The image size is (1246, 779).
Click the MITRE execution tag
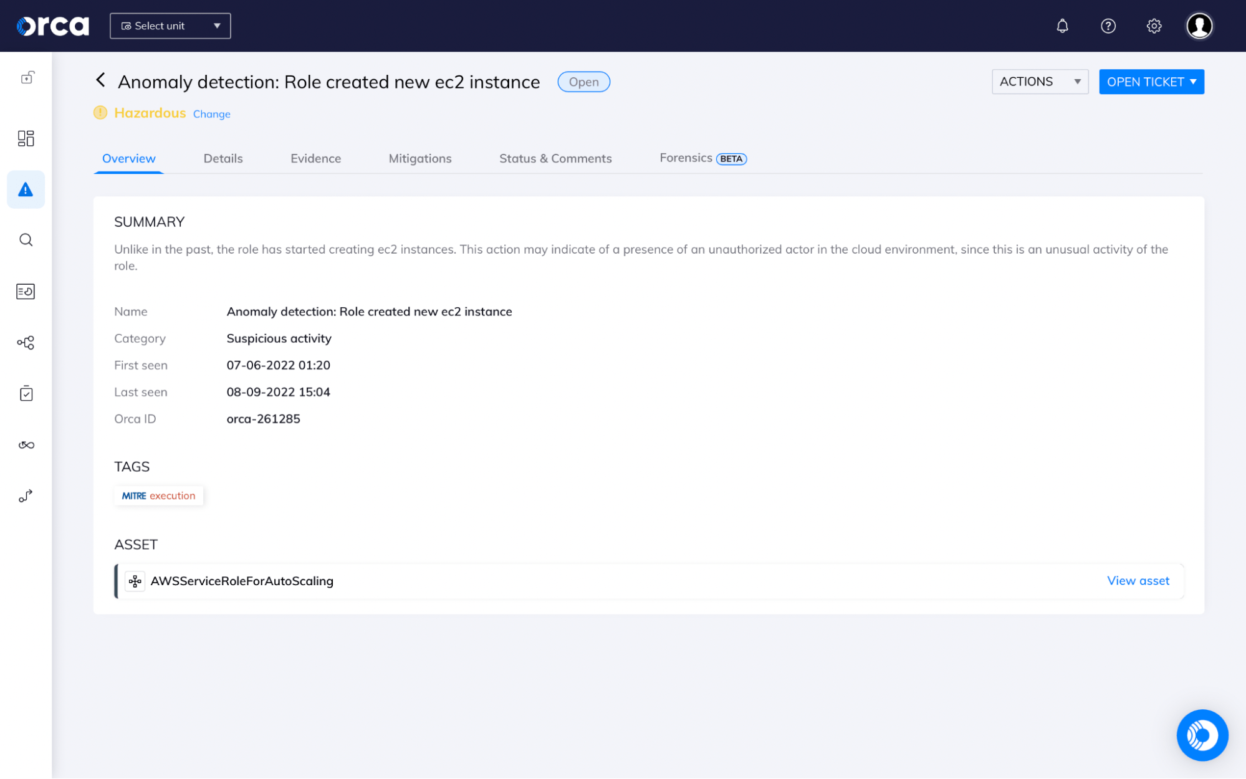[x=158, y=495]
